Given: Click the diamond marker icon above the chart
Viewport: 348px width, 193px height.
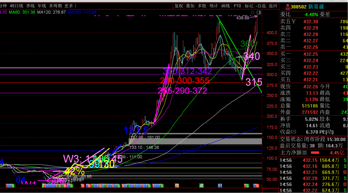Looking at the screenshot, I should 253,13.
